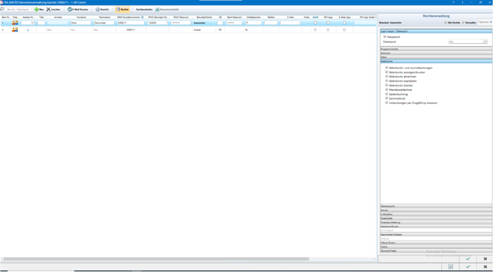Toggle E-Akte App checkbox in row 1

[x=344, y=23]
